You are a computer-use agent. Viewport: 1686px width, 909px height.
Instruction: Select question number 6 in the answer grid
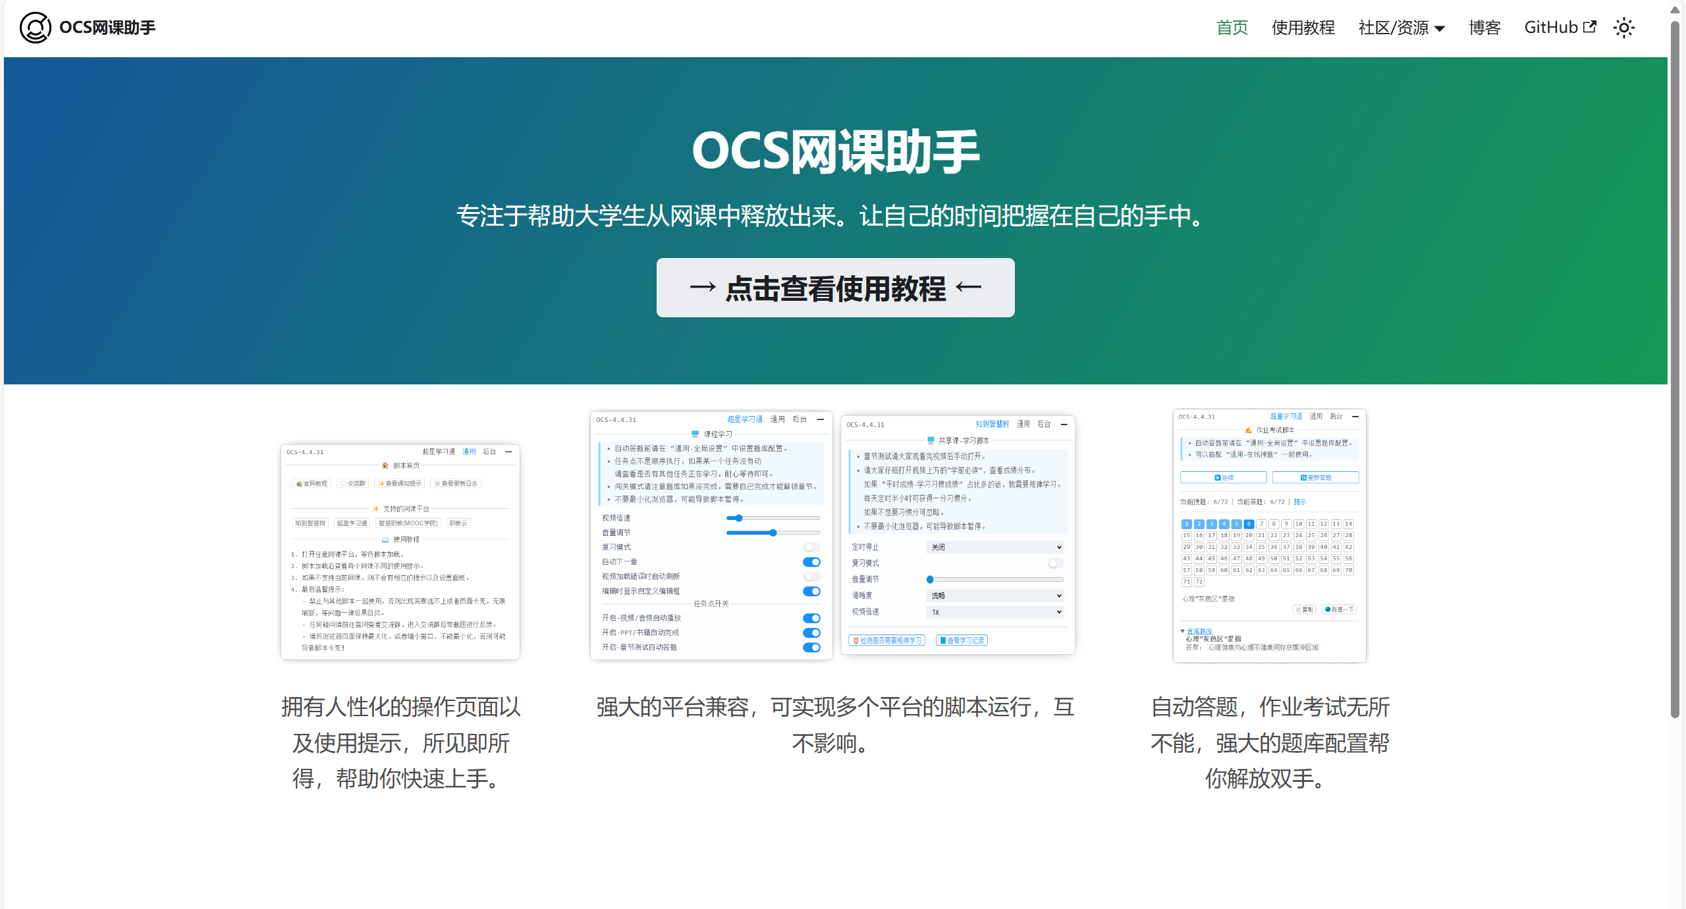(1249, 524)
